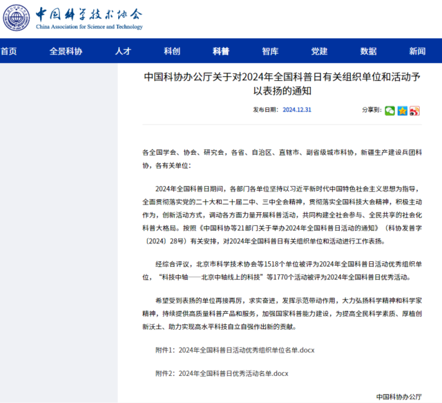Open 党建 menu item
The width and height of the screenshot is (442, 403).
click(319, 51)
